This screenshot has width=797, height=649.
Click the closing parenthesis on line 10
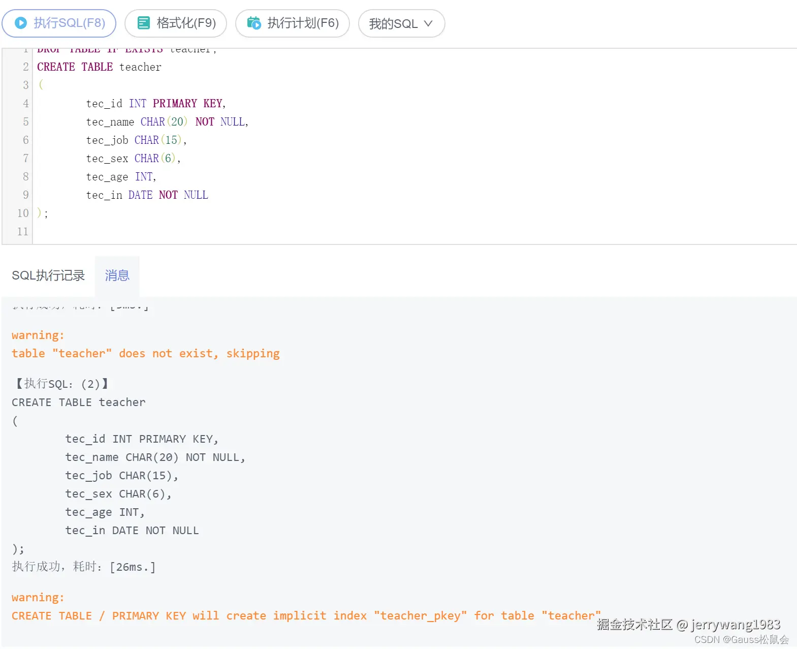point(40,213)
